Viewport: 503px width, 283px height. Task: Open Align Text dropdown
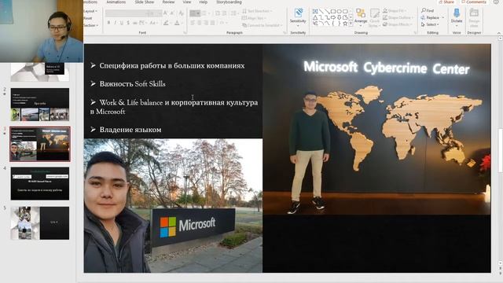254,18
